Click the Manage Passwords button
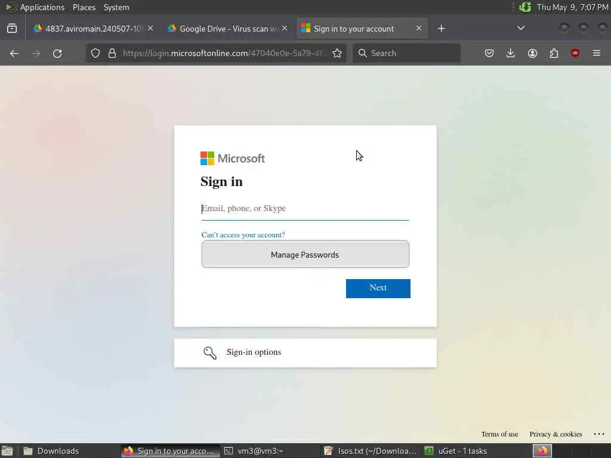The image size is (611, 458). (x=305, y=254)
